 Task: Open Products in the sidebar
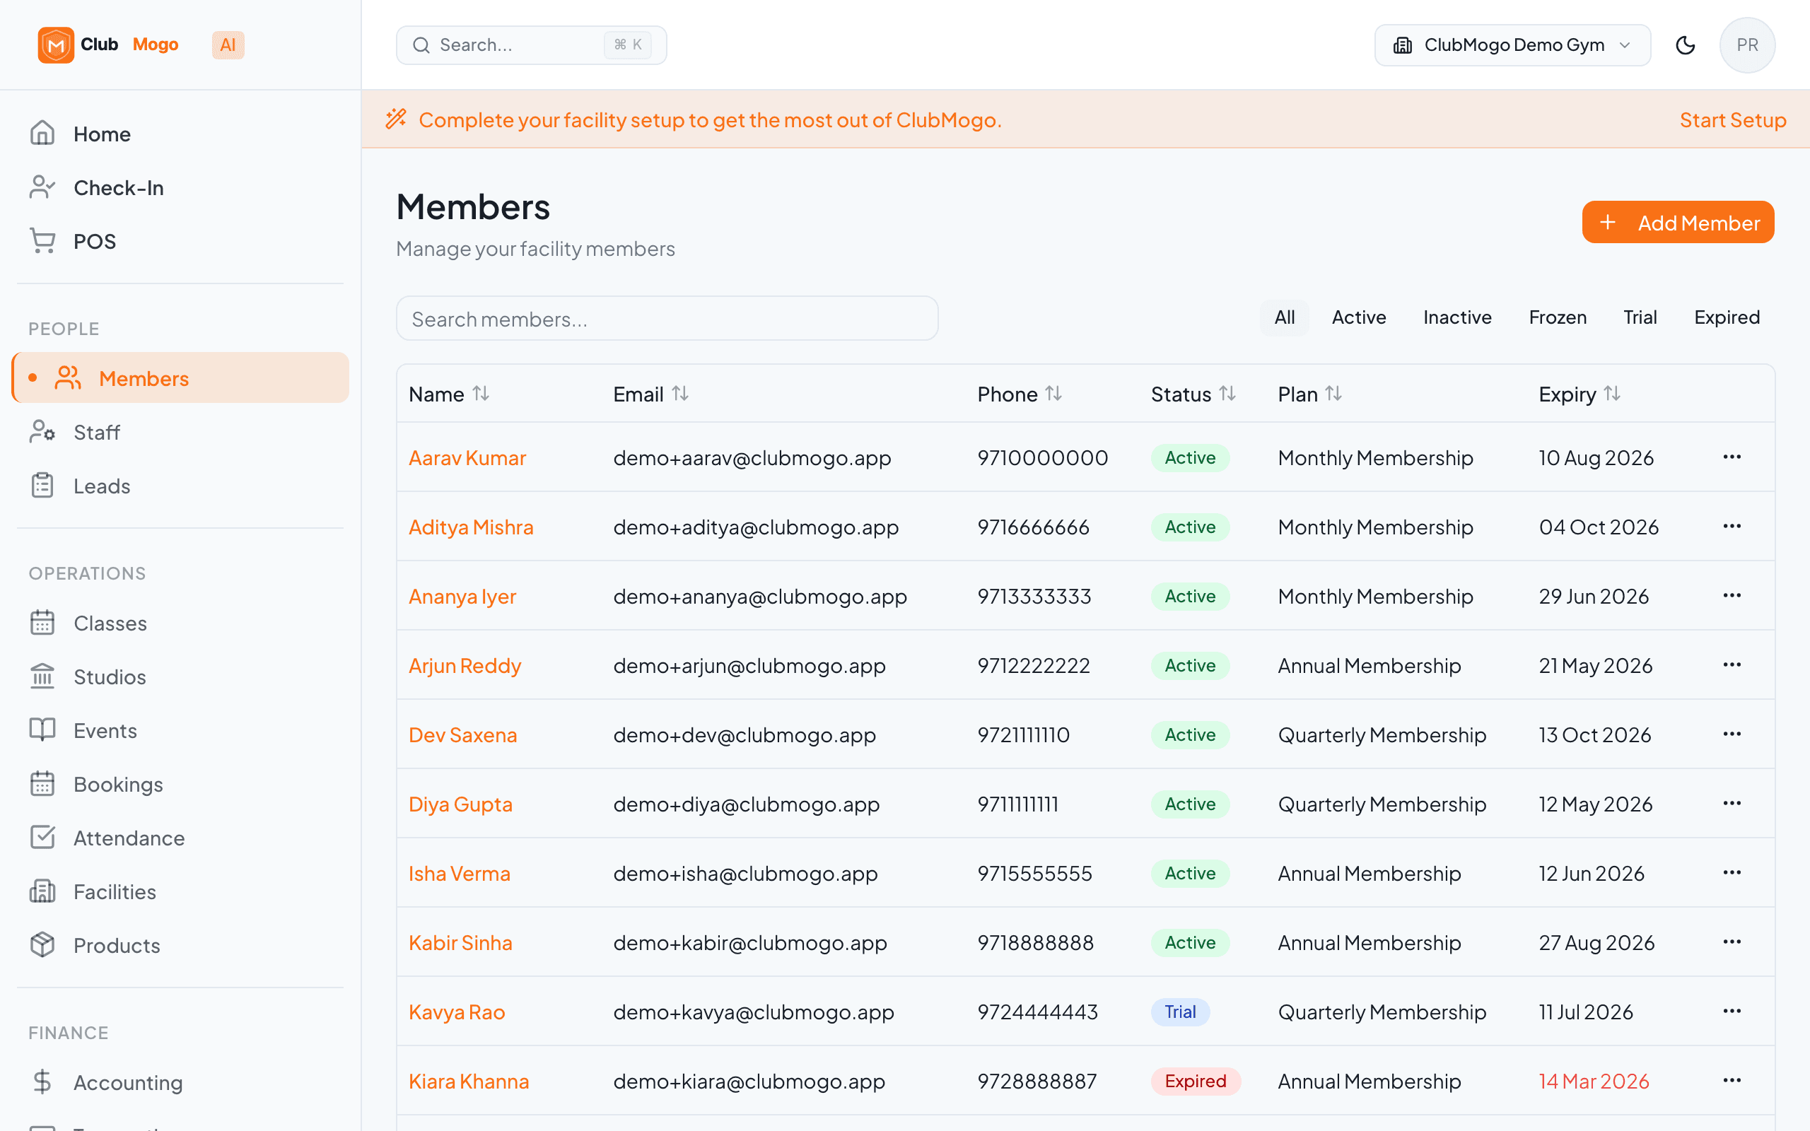pyautogui.click(x=180, y=946)
